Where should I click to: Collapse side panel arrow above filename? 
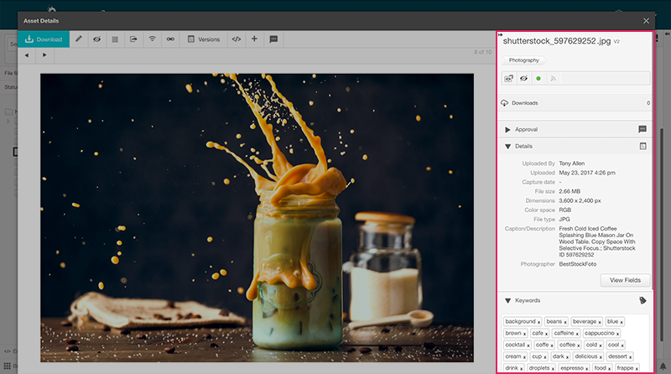[x=500, y=34]
